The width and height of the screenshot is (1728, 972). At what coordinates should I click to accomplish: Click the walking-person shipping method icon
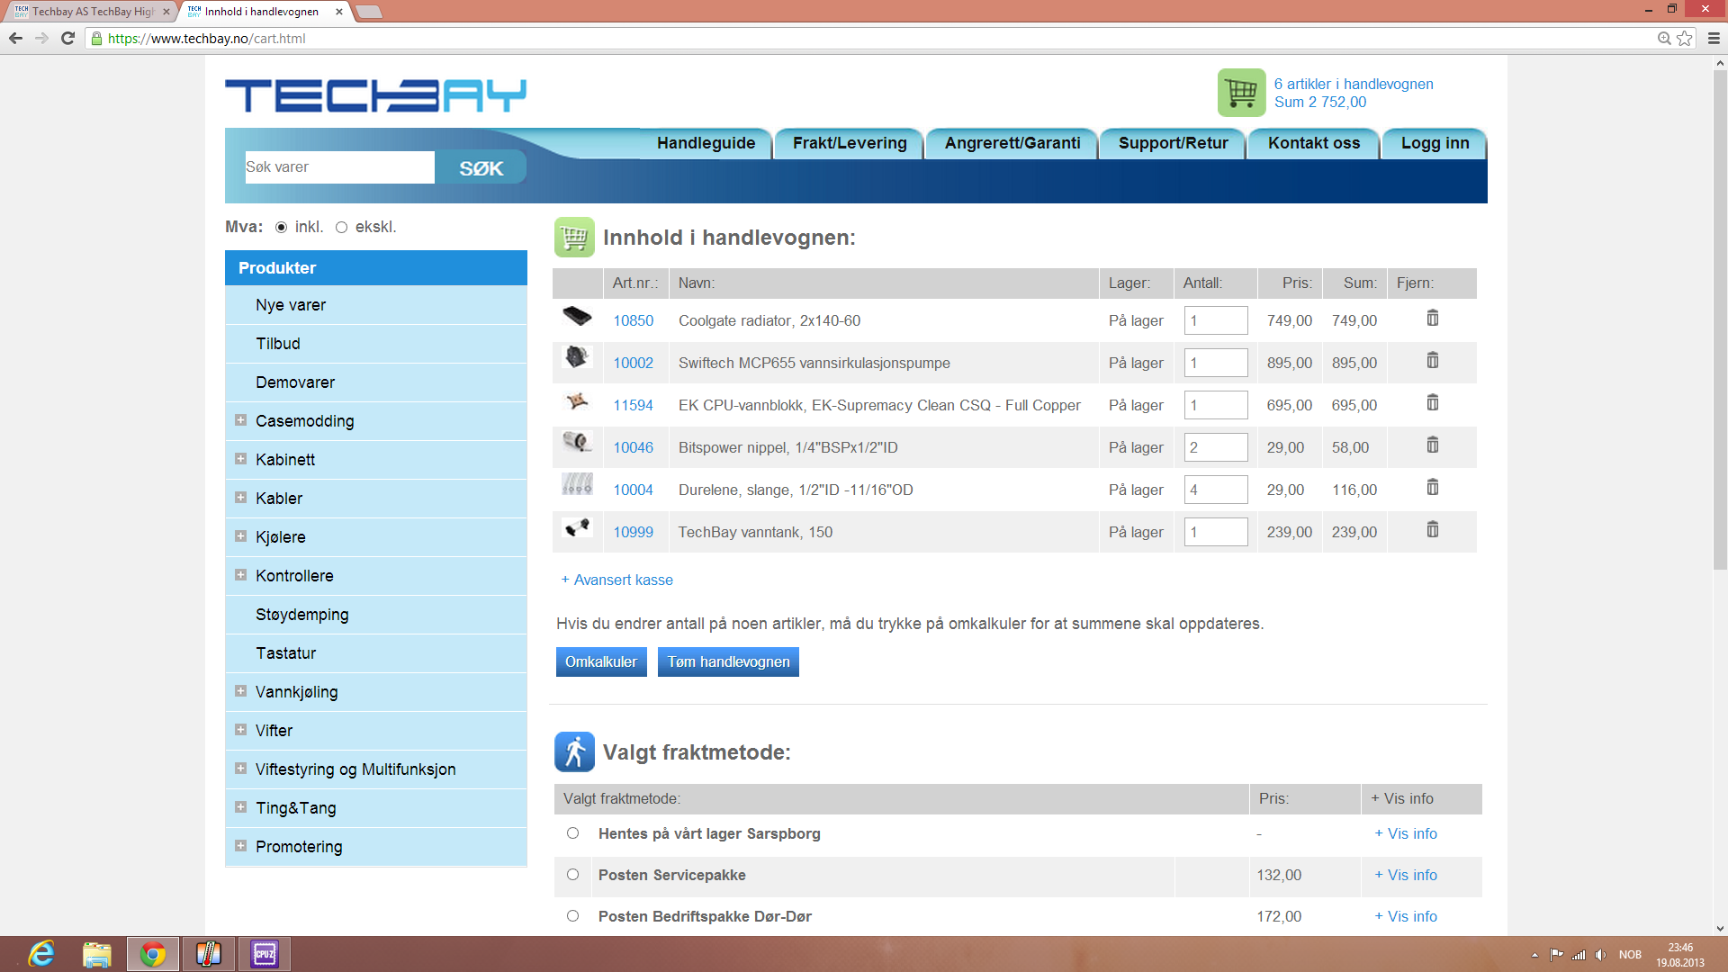point(574,752)
